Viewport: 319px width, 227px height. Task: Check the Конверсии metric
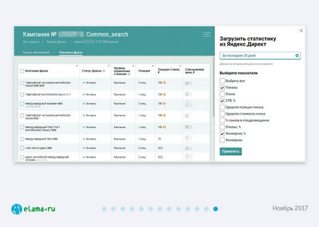tap(222, 140)
